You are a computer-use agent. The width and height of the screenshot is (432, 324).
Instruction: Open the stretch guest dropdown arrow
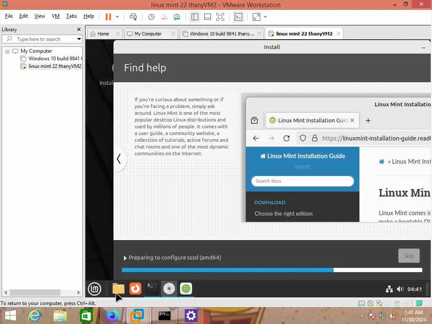tap(265, 17)
